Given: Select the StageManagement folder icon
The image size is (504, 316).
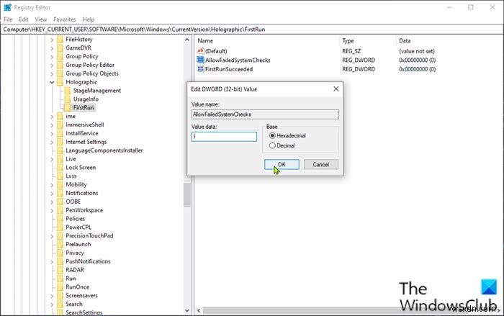Looking at the screenshot, I should 67,91.
